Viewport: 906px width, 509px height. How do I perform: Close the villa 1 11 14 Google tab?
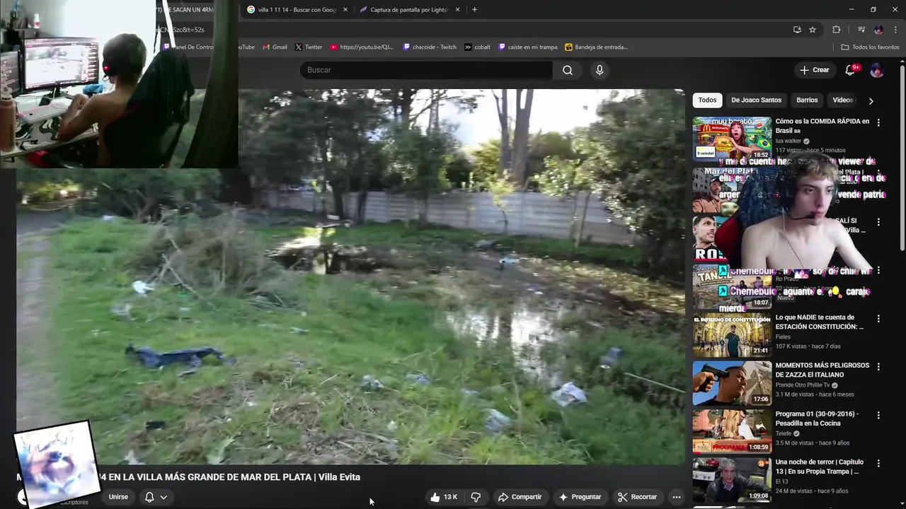[x=345, y=9]
